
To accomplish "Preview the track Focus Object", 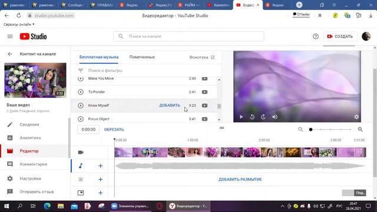I will pyautogui.click(x=81, y=119).
